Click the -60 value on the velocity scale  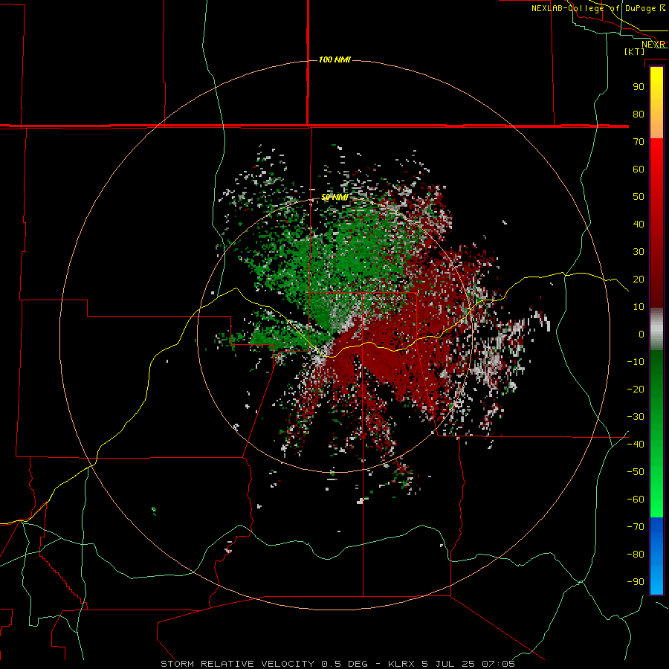coord(636,500)
